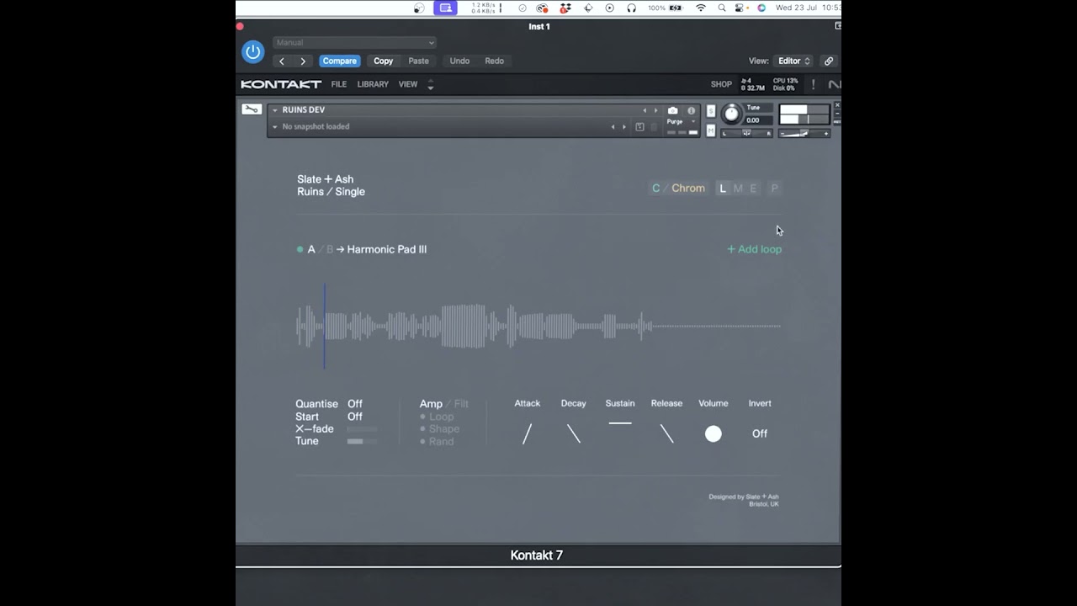Select the Filt envelope tab
Screen dimensions: 1077x606
pyautogui.click(x=462, y=404)
